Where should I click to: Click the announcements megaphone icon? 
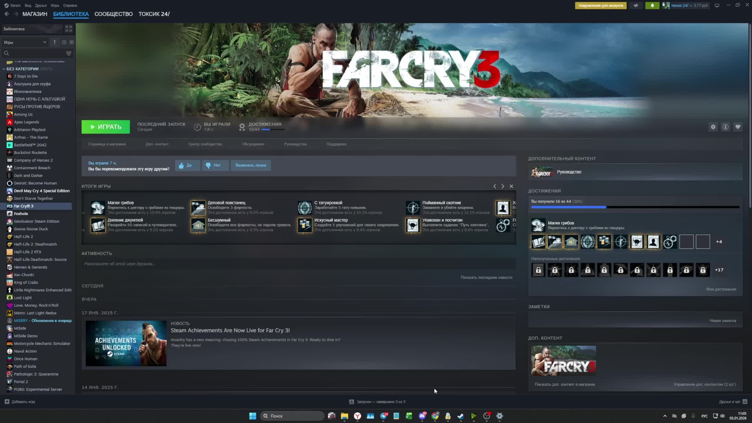[x=636, y=5]
